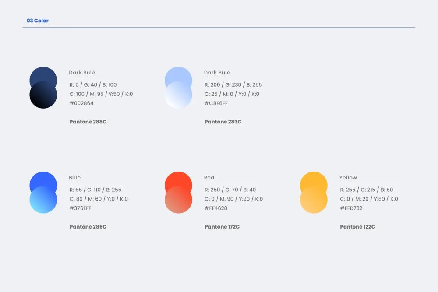This screenshot has width=438, height=292.
Task: Select the Pantone 172C label
Action: pos(222,227)
